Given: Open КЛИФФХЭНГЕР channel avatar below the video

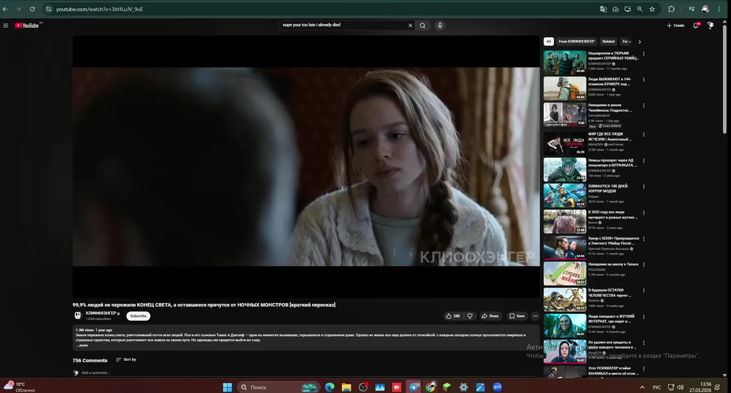Looking at the screenshot, I should point(78,315).
